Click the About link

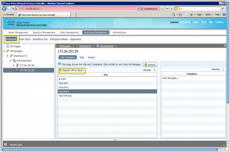pos(204,22)
